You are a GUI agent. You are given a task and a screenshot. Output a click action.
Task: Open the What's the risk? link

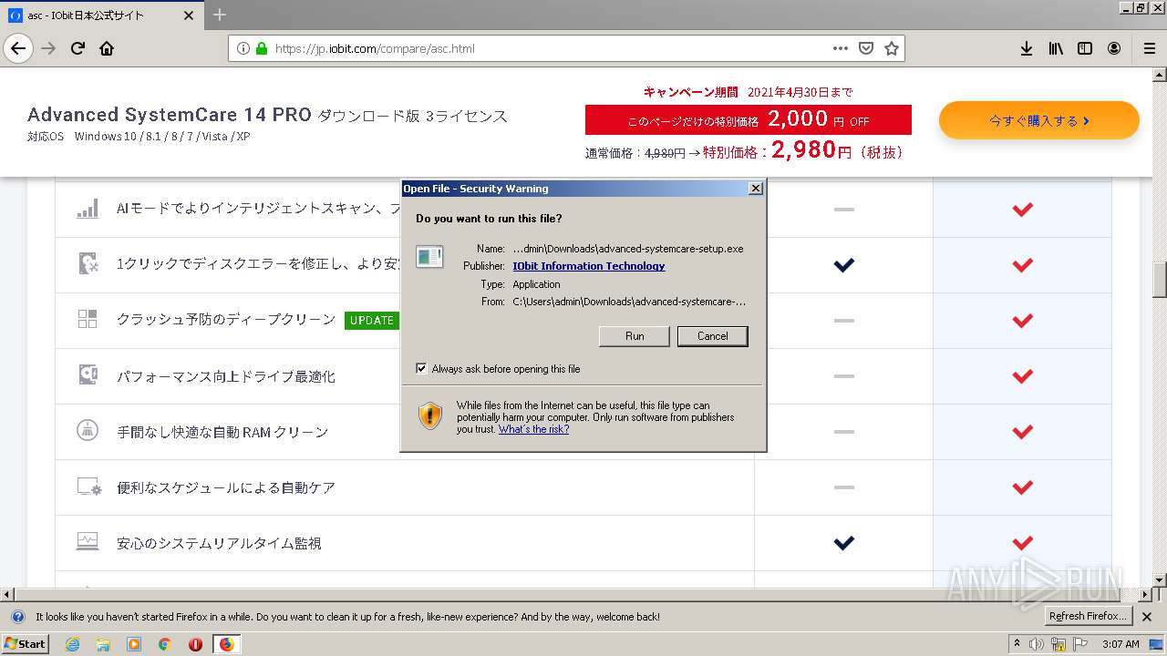tap(533, 429)
